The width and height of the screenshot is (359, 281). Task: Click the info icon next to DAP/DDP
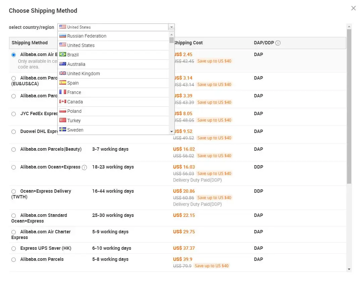278,43
